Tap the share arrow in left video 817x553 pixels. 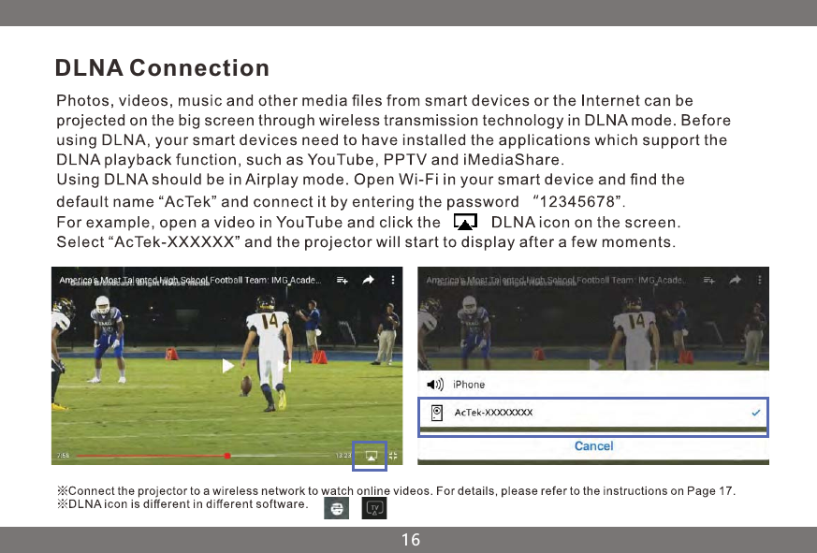click(369, 280)
